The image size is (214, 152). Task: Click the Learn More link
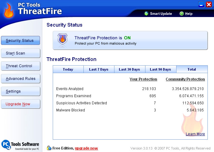click(x=195, y=134)
